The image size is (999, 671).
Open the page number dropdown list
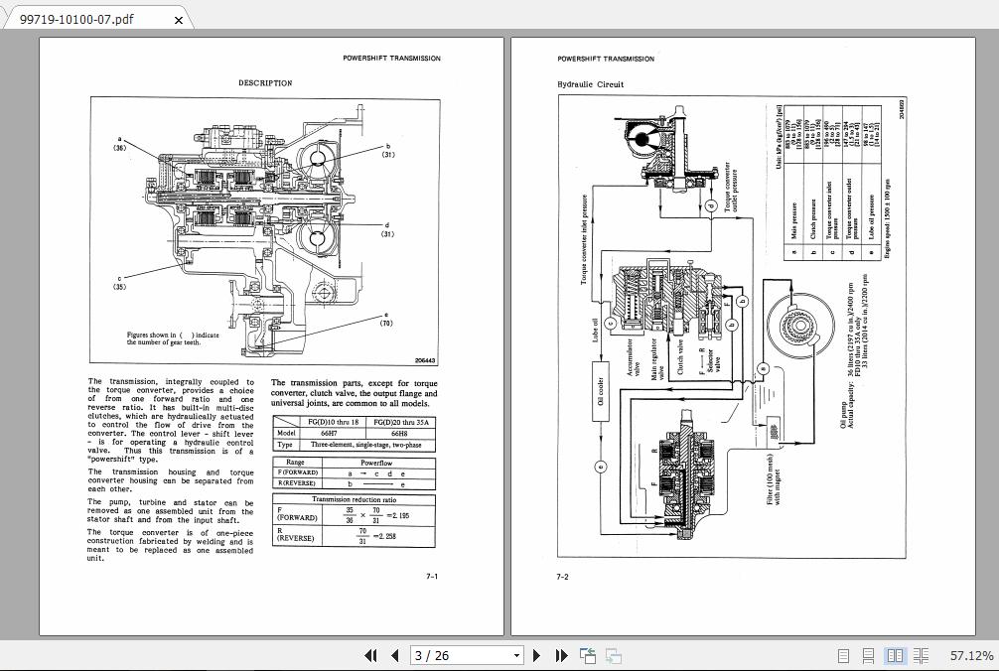coord(515,655)
